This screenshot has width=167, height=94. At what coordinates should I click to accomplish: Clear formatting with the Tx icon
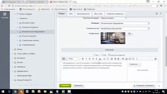[97, 59]
